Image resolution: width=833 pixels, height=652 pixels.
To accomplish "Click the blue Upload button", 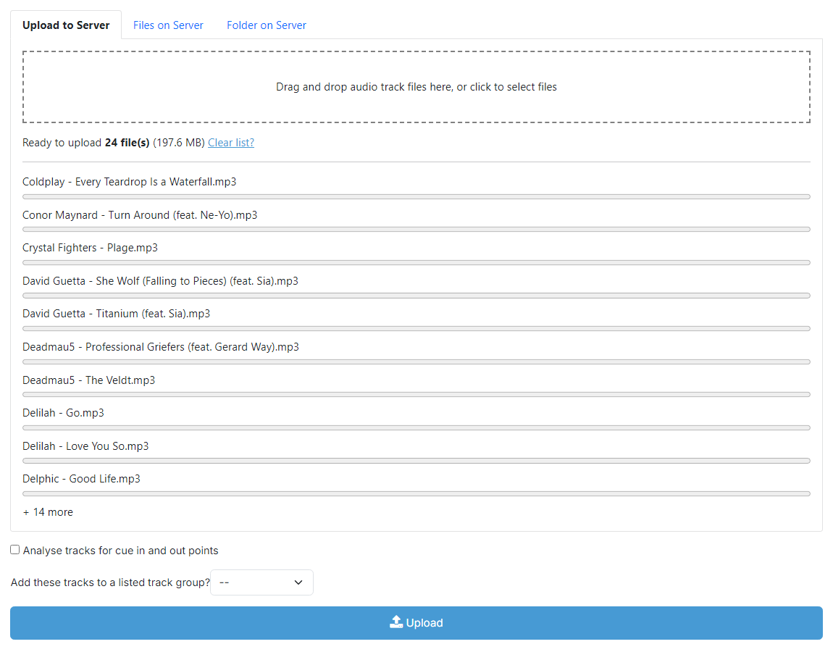I will coord(416,623).
